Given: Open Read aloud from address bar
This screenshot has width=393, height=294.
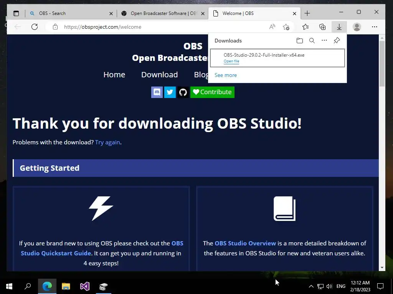Looking at the screenshot, I should (x=272, y=27).
